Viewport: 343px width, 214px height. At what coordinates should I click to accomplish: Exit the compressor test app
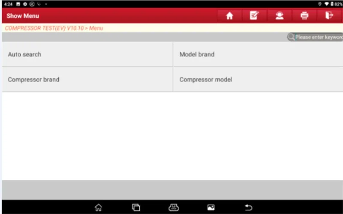(329, 16)
